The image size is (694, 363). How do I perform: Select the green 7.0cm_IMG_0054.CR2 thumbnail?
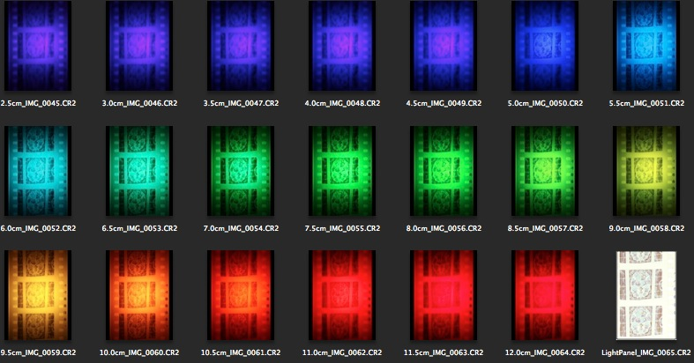tap(241, 170)
